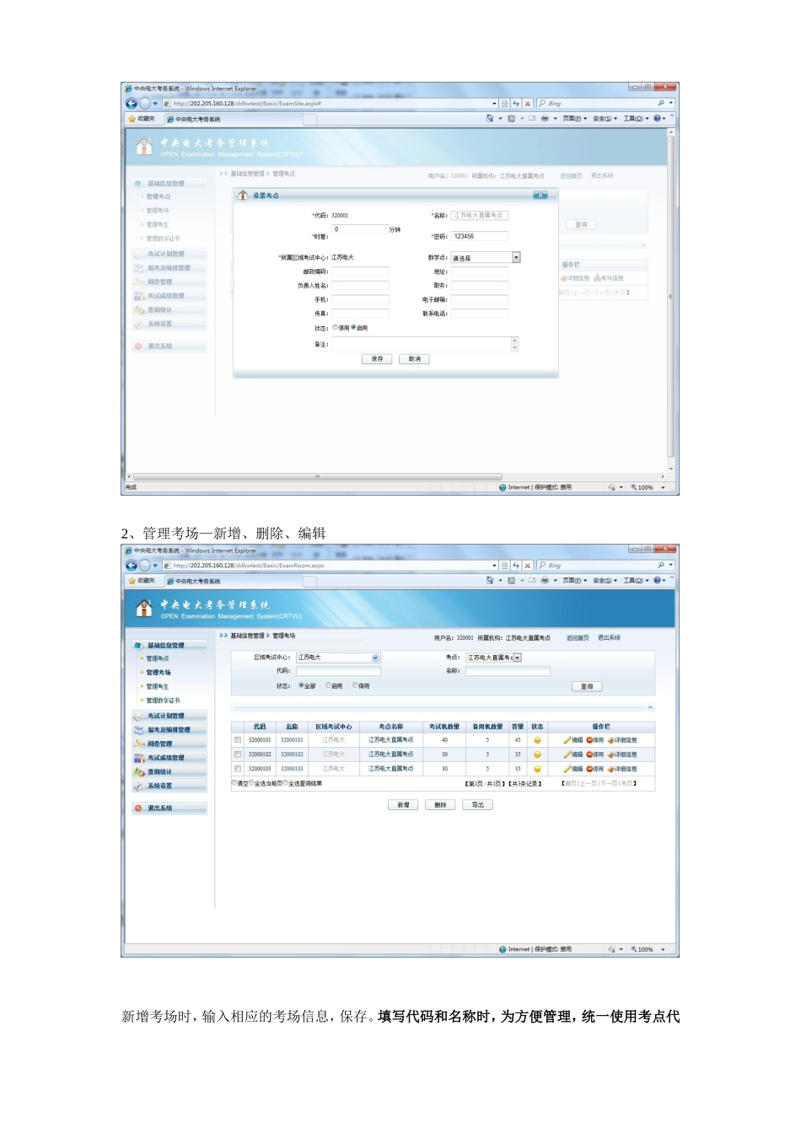This screenshot has width=801, height=1133.
Task: Collapse filter panel chevron on 管理考场 page
Action: pyautogui.click(x=650, y=707)
